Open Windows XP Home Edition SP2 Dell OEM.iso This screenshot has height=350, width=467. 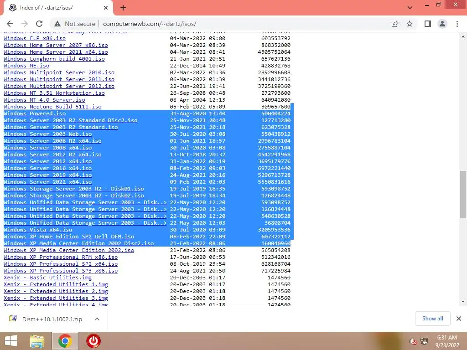point(69,237)
